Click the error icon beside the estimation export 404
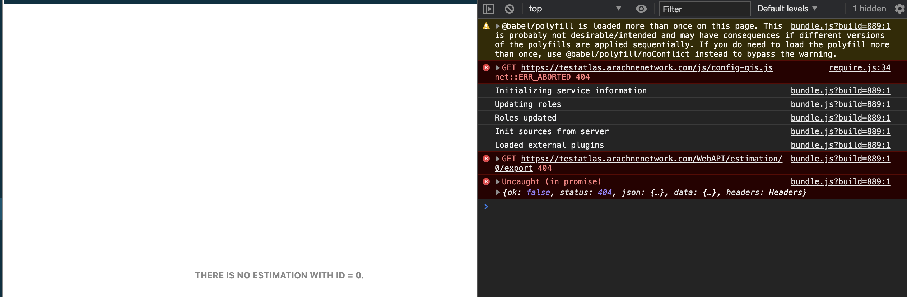The height and width of the screenshot is (297, 907). pyautogui.click(x=486, y=159)
